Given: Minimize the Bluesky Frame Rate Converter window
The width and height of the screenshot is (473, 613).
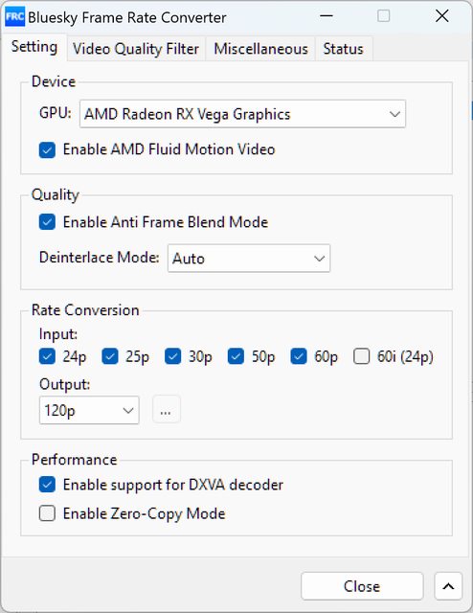Looking at the screenshot, I should pos(326,16).
